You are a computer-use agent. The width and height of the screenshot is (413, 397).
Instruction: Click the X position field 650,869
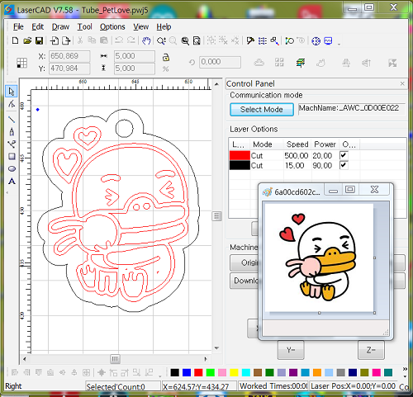click(x=69, y=56)
